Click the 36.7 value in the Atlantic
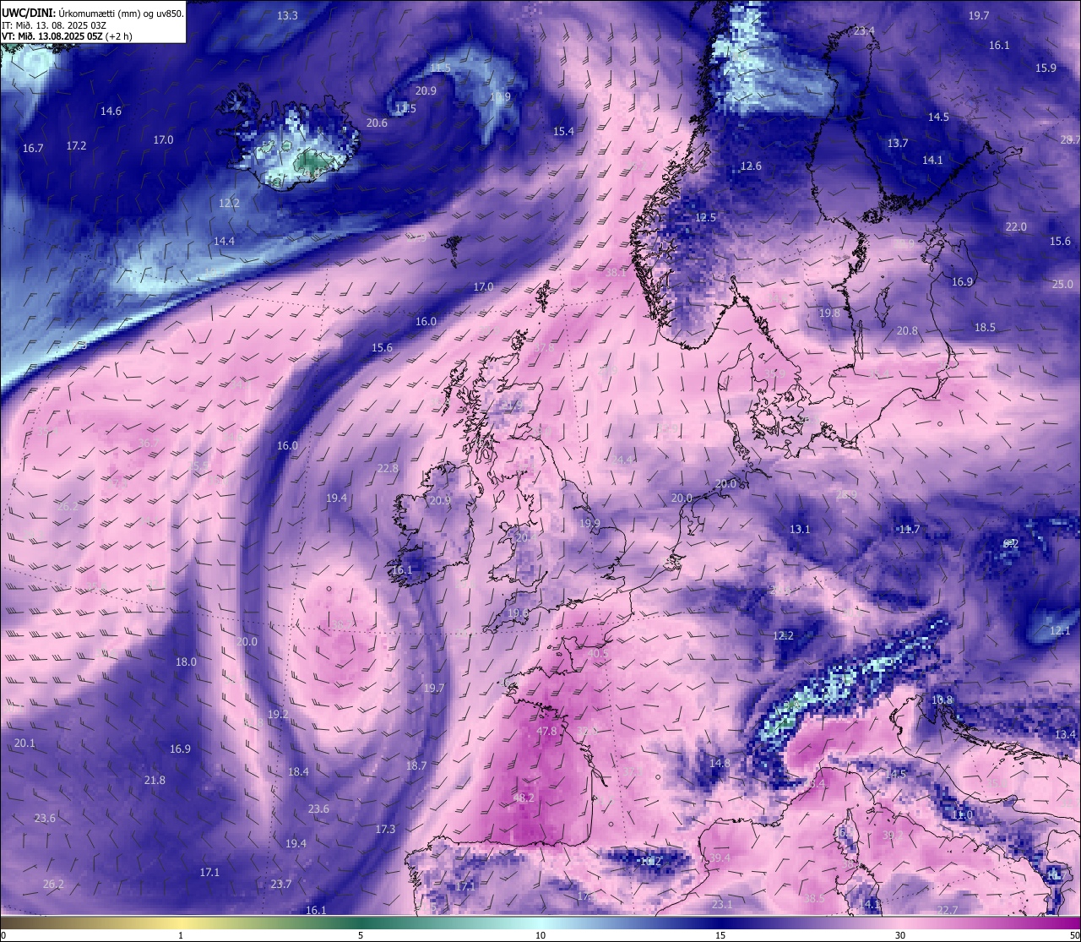 (149, 444)
